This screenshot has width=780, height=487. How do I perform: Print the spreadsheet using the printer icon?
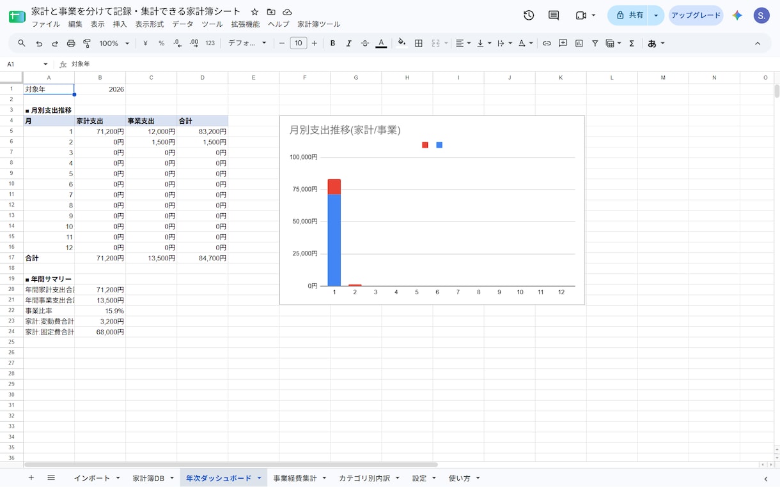pyautogui.click(x=71, y=43)
